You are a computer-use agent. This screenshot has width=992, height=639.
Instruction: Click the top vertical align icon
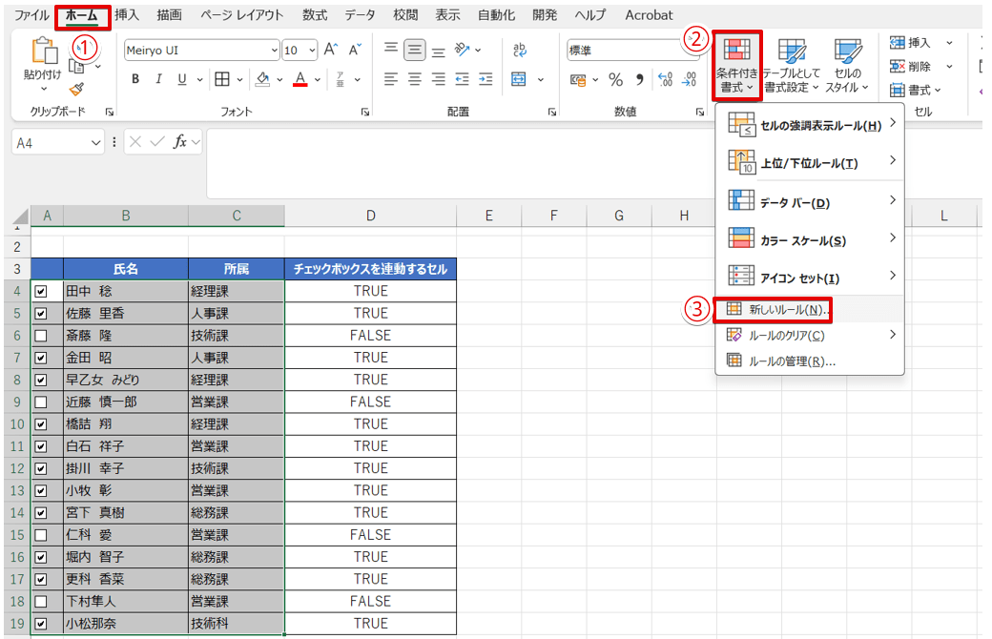[391, 48]
